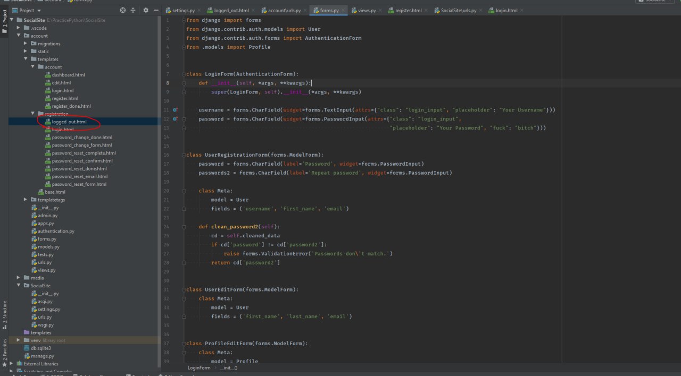The width and height of the screenshot is (681, 376).
Task: Close the account\urls.py tab
Action: (305, 10)
